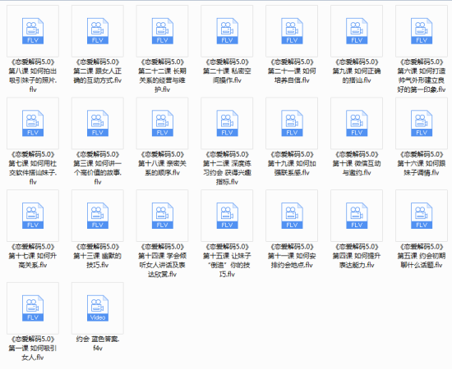
Task: Click the filename 第三课 如何讲一个高价值的故事.flv
Action: pyautogui.click(x=98, y=168)
